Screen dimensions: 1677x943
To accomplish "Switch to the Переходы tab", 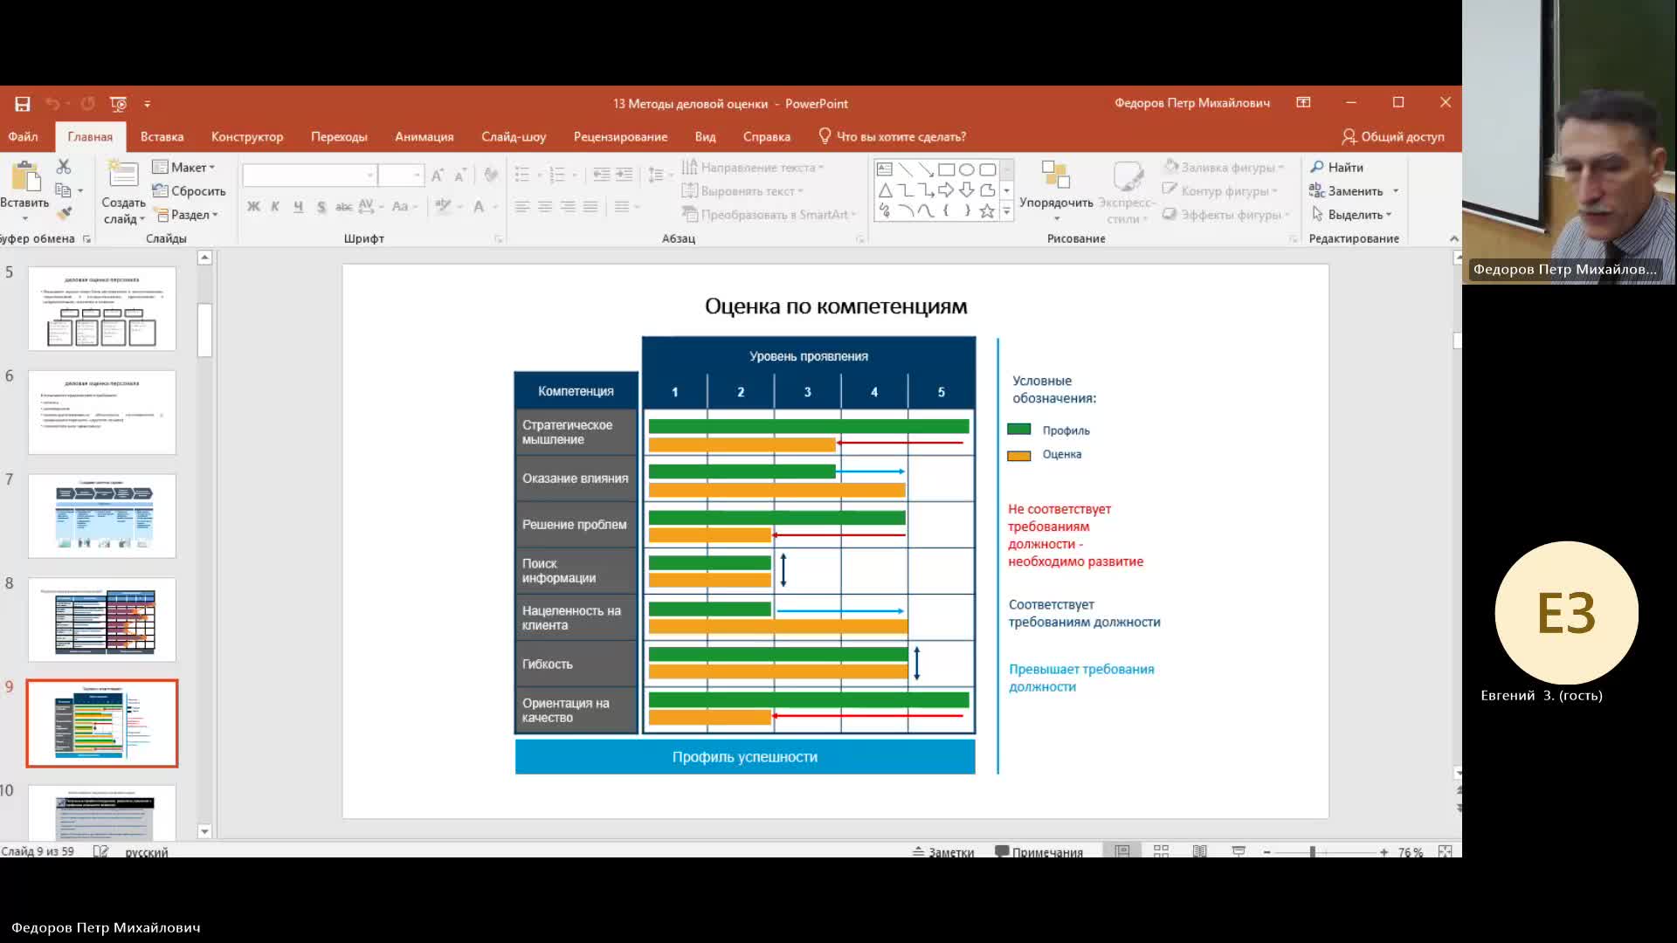I will [x=339, y=137].
